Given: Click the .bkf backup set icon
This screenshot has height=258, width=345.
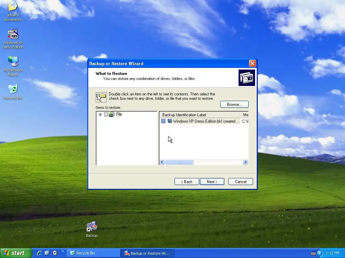Looking at the screenshot, I should pyautogui.click(x=170, y=121).
